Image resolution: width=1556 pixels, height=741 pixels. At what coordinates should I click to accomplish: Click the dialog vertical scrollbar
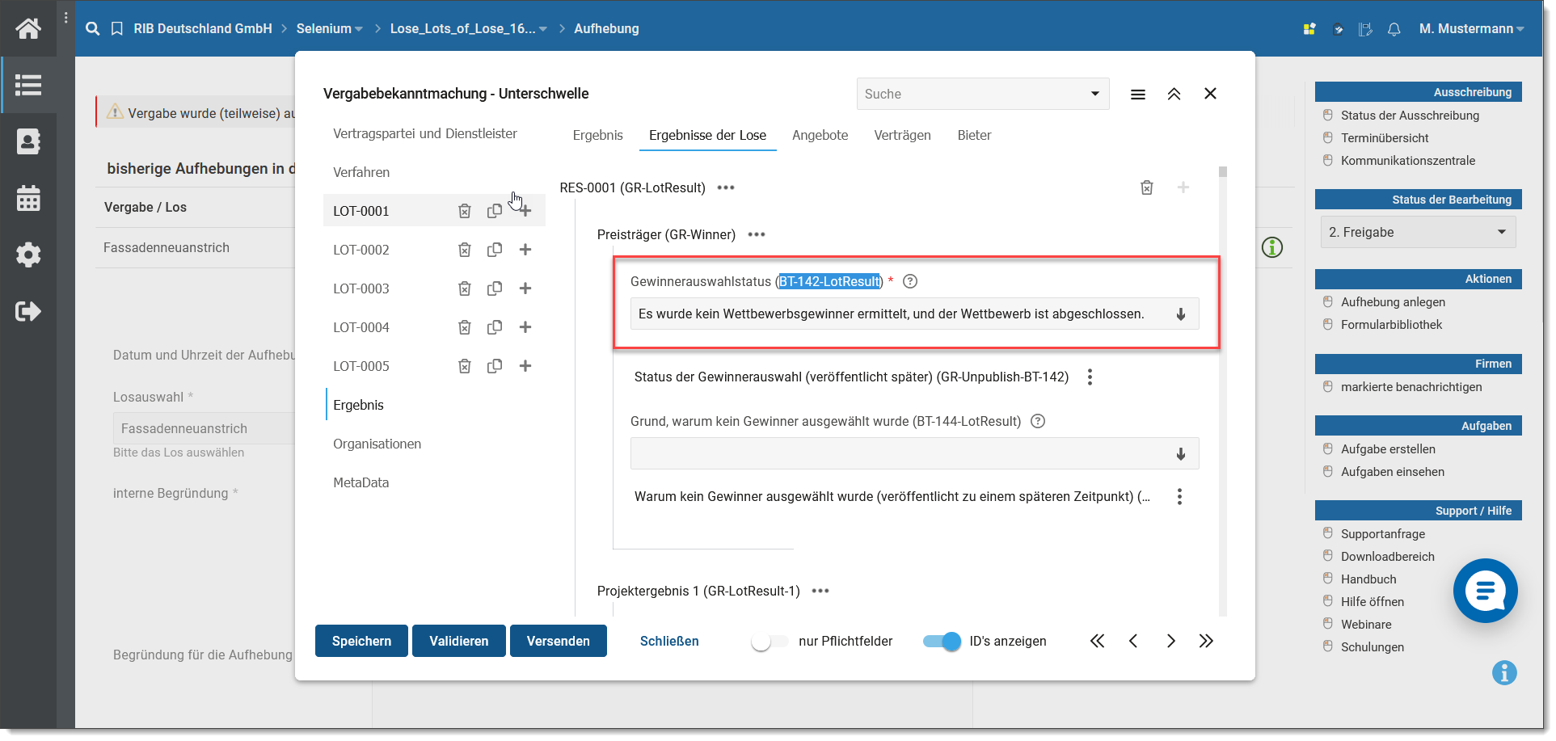tap(1223, 391)
